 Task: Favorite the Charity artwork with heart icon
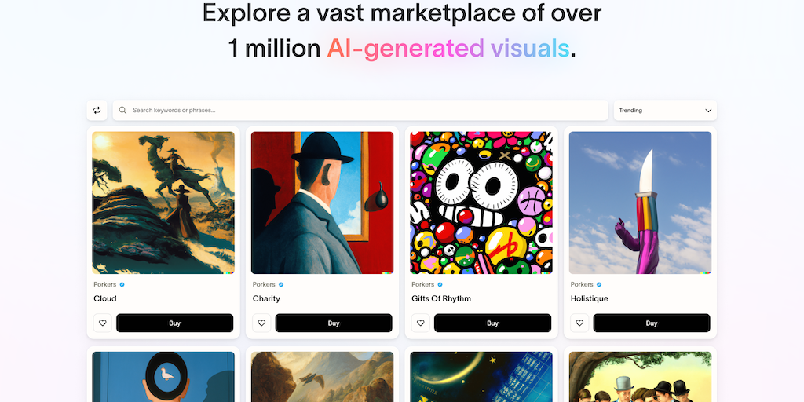[261, 323]
